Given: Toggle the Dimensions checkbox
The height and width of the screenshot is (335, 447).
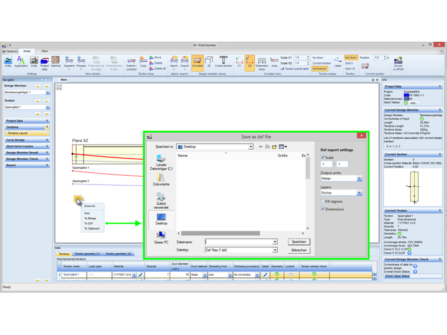Looking at the screenshot, I should click(322, 209).
